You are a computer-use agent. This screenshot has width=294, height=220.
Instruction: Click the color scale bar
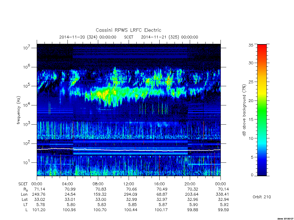coord(262,110)
